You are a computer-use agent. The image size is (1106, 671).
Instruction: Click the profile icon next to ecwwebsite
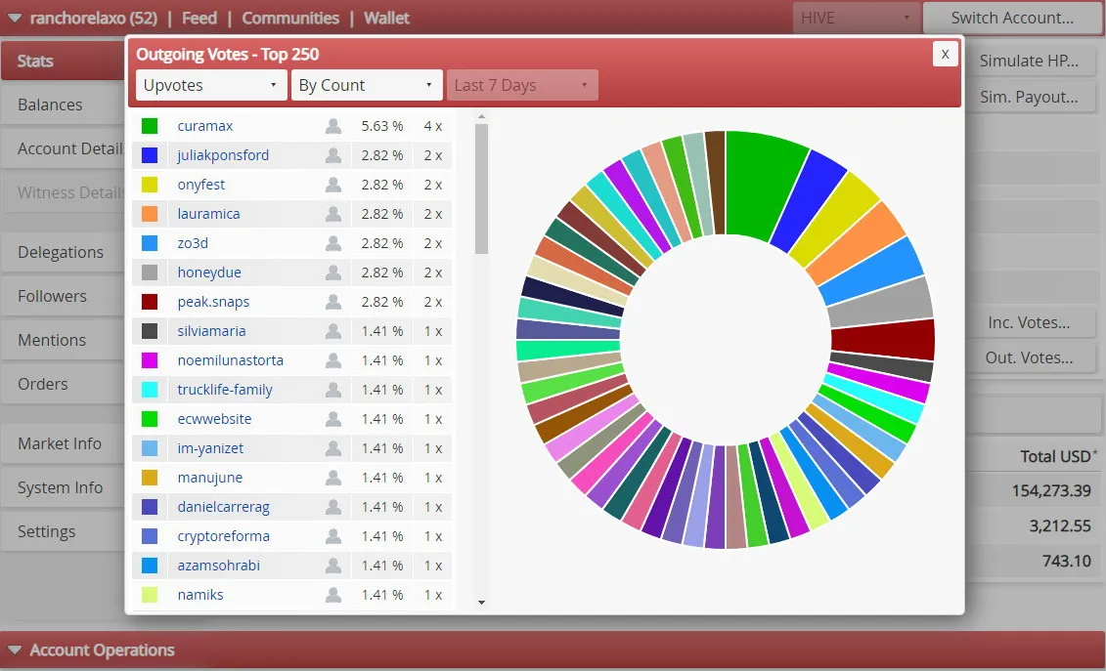pyautogui.click(x=333, y=419)
